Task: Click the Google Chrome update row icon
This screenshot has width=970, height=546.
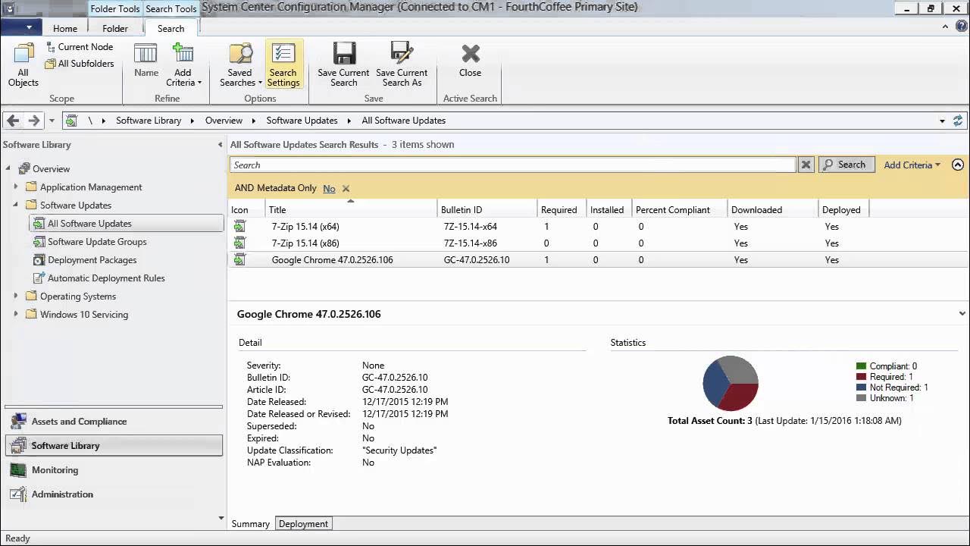Action: pos(239,260)
